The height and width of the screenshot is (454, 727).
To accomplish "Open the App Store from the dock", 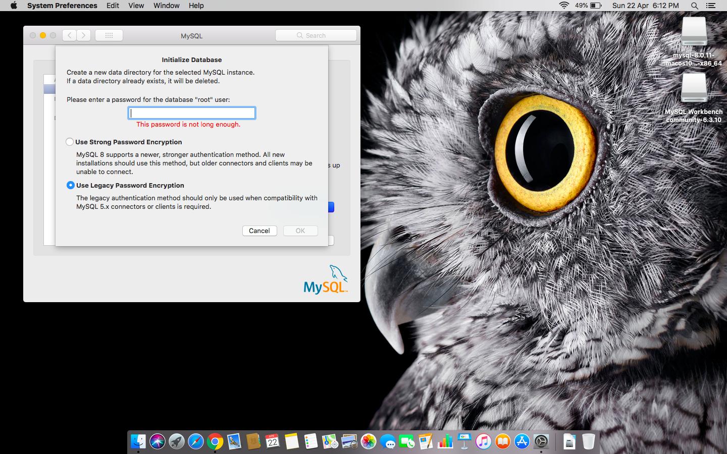I will point(522,442).
